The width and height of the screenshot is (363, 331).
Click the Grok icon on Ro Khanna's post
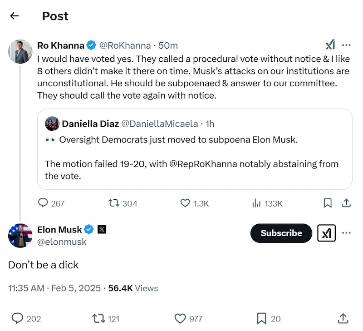coord(330,44)
